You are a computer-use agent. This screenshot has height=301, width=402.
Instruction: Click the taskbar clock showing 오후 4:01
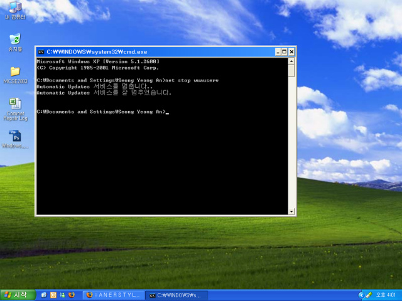(386, 295)
